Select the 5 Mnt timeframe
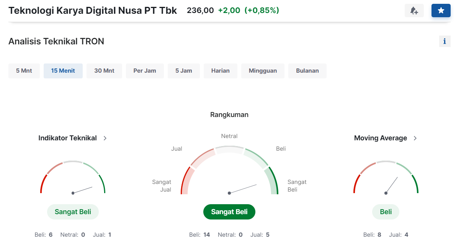 pos(24,71)
